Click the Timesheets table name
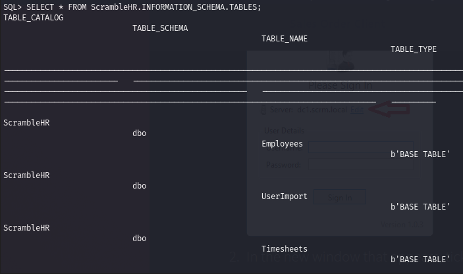 pyautogui.click(x=284, y=249)
